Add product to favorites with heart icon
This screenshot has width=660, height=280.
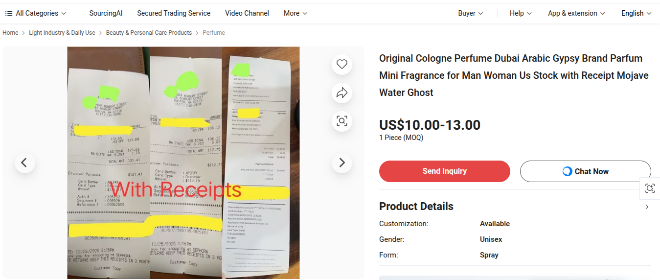tap(342, 64)
